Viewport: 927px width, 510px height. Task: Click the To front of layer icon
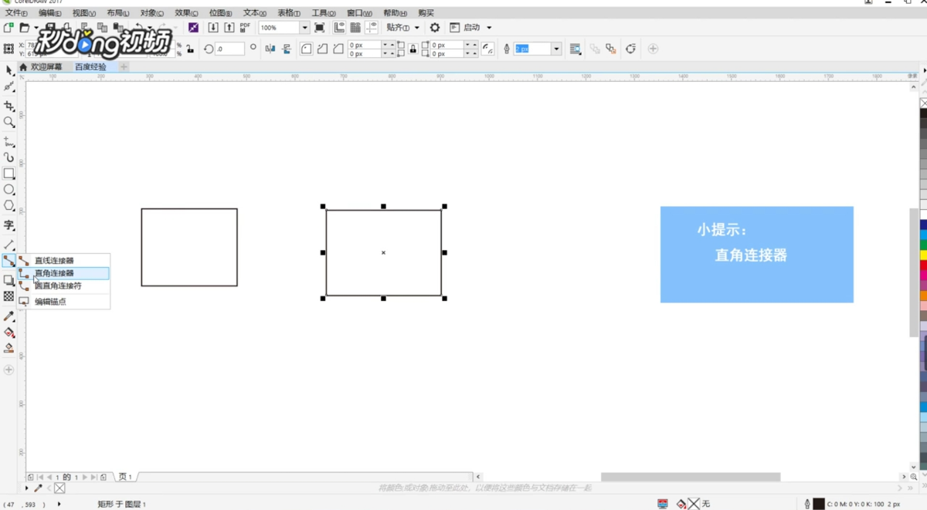click(x=595, y=49)
